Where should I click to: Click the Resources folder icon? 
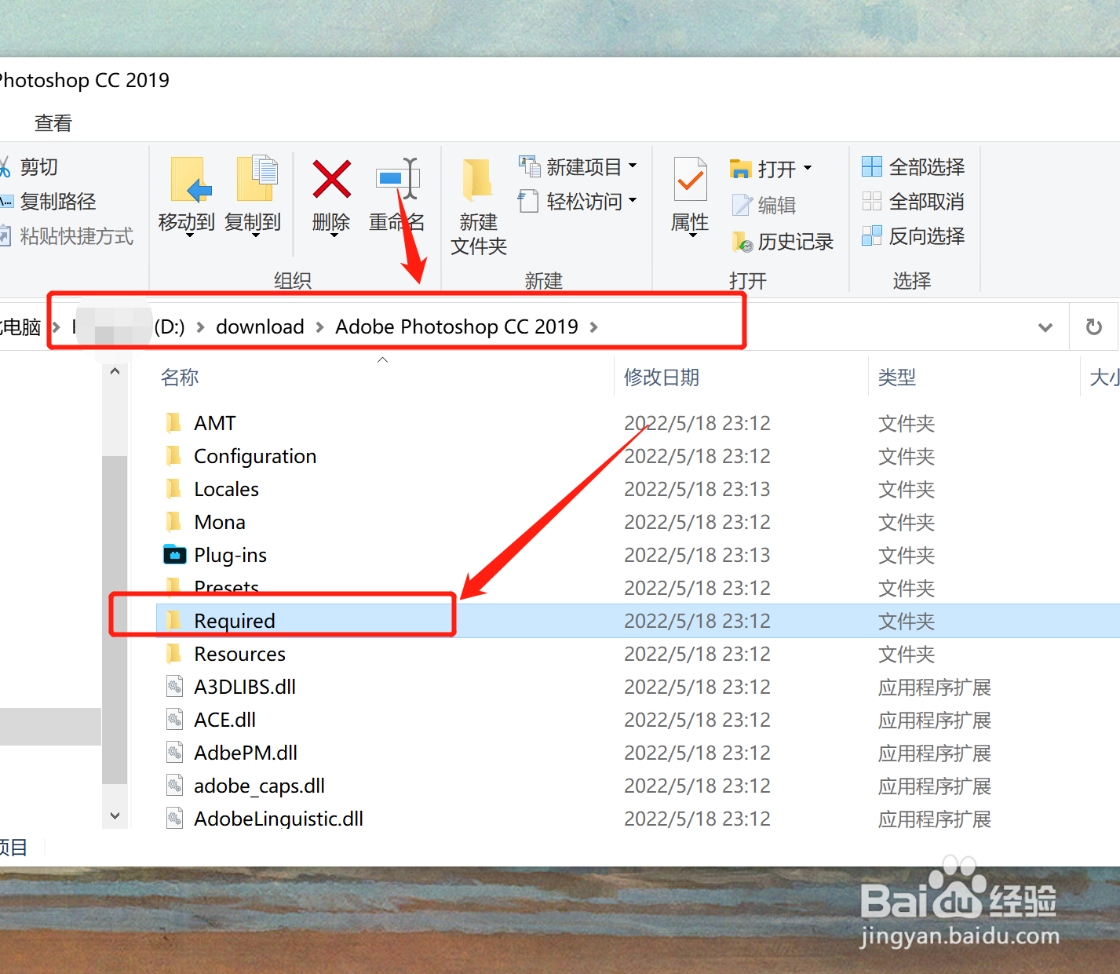pos(174,654)
